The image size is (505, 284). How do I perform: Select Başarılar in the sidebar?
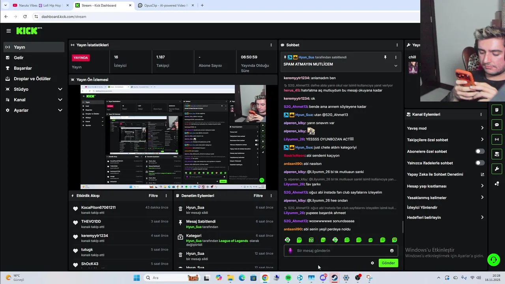tap(34, 68)
